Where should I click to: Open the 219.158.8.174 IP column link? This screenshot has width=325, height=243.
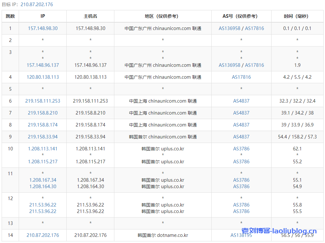[x=43, y=125]
